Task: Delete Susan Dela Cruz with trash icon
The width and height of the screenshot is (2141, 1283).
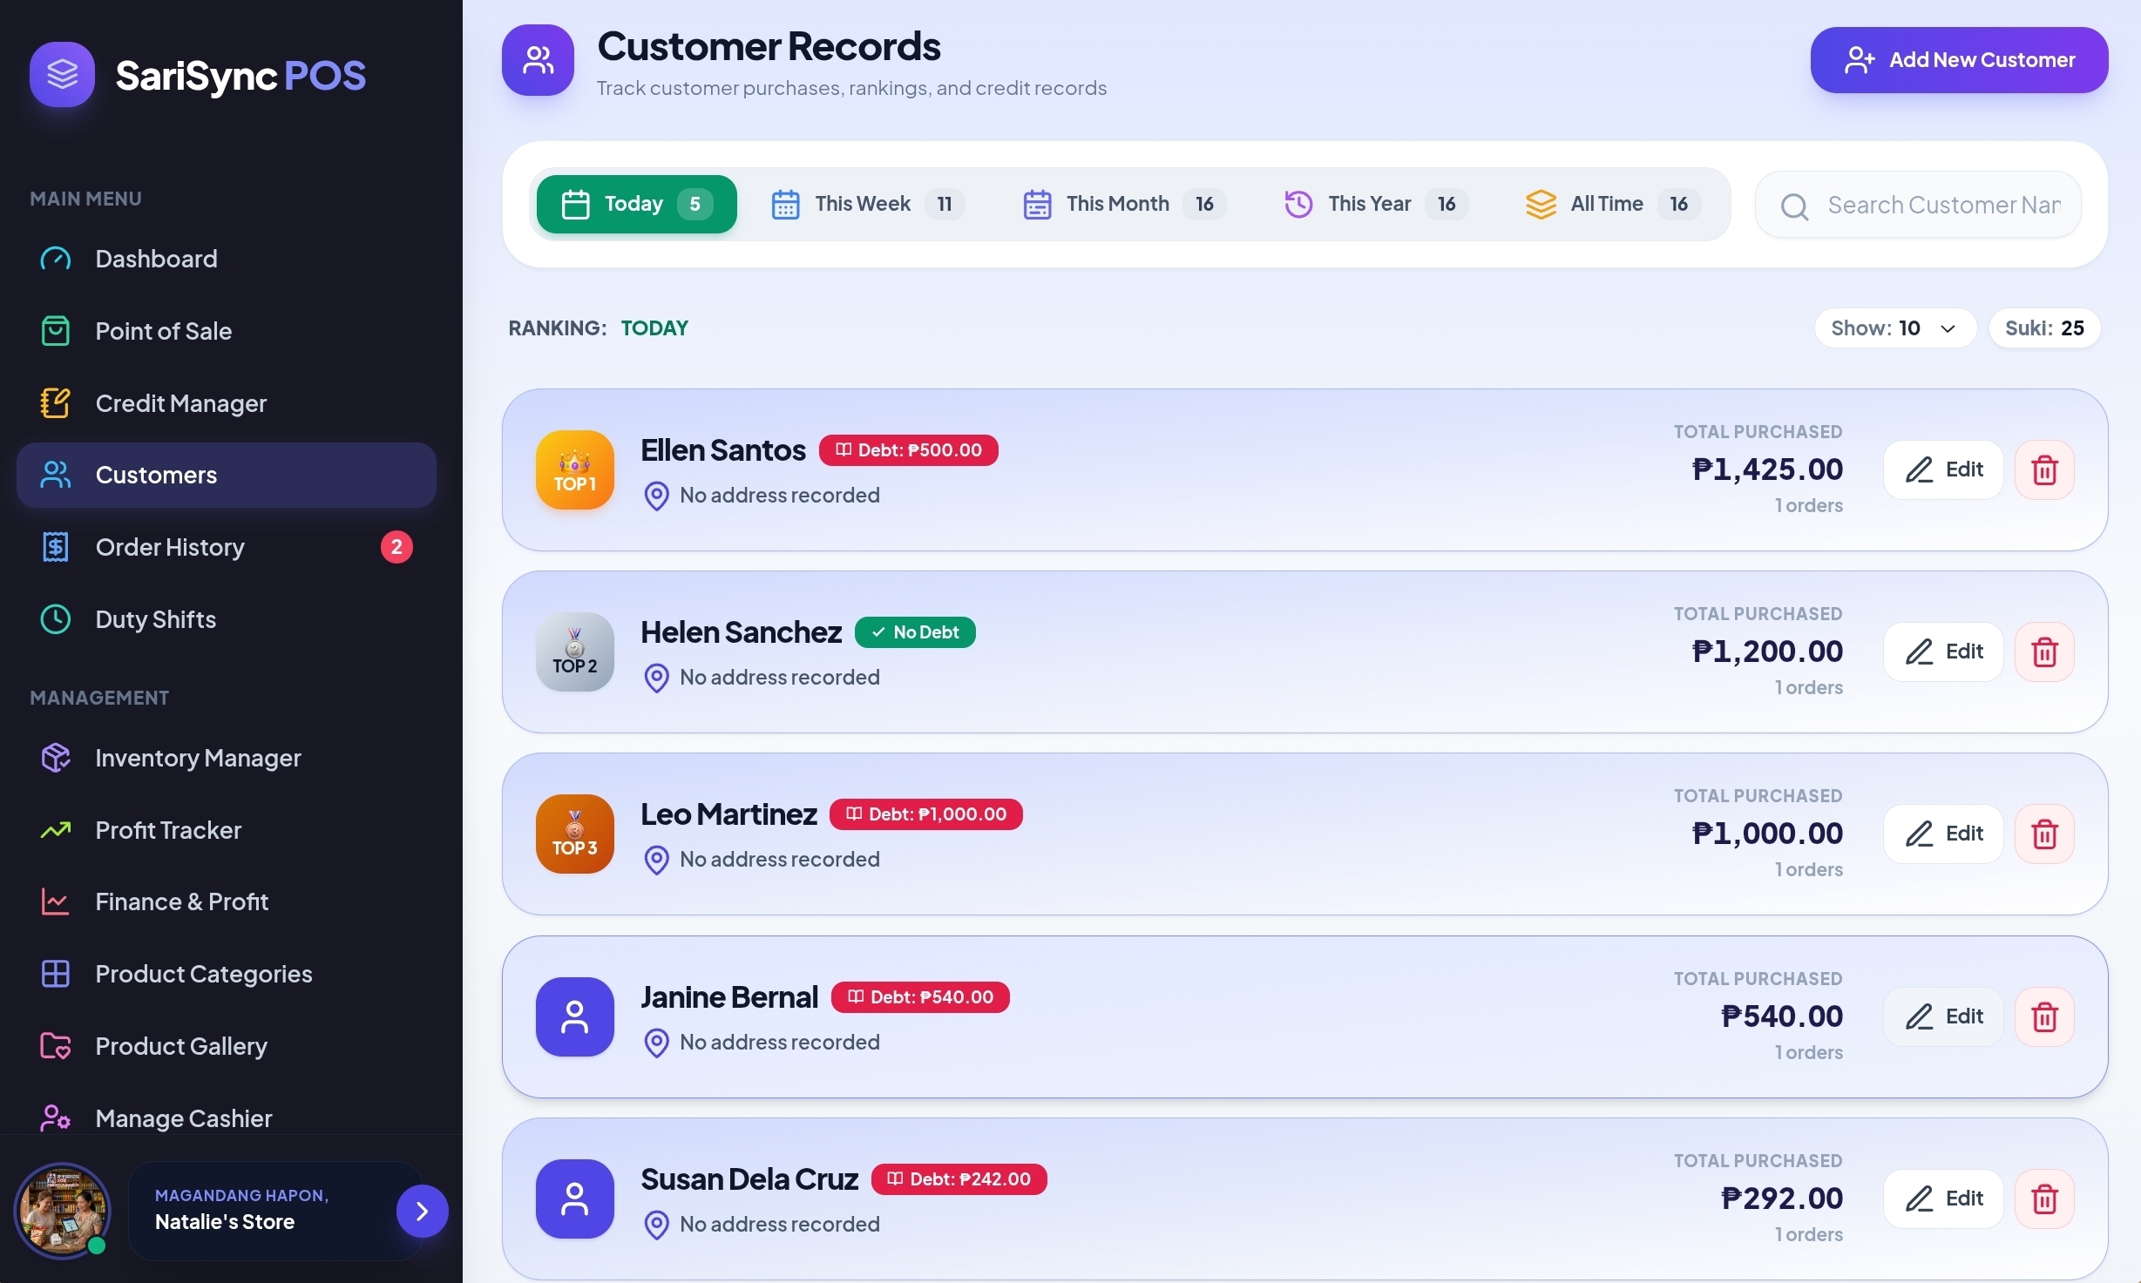Action: pos(2044,1199)
